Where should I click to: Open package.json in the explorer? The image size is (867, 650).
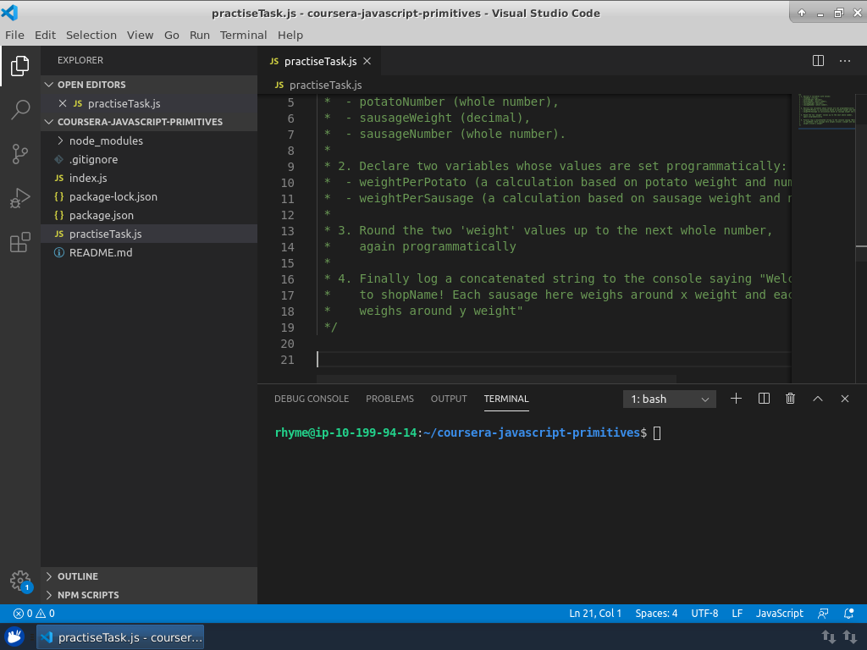pos(101,215)
